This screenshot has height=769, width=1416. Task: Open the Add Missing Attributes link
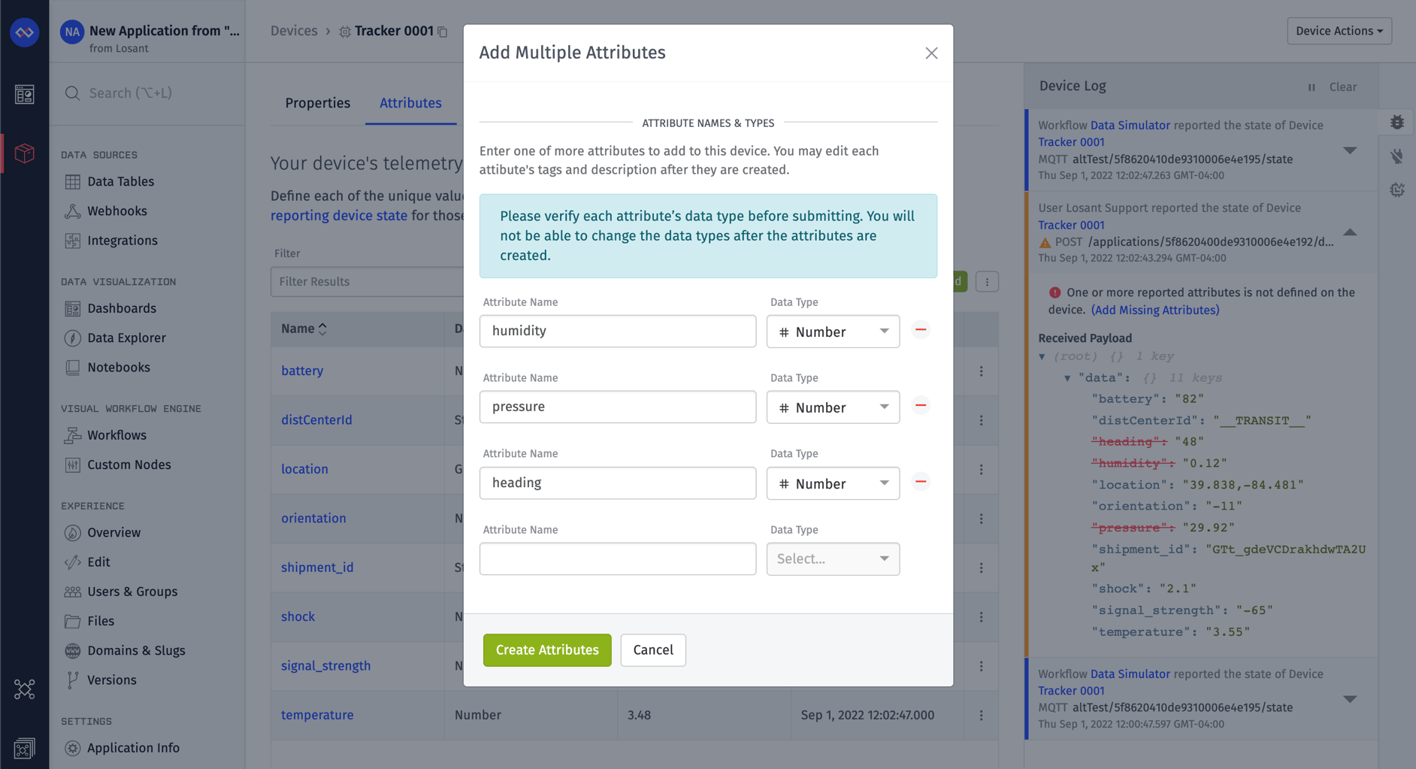click(x=1155, y=310)
